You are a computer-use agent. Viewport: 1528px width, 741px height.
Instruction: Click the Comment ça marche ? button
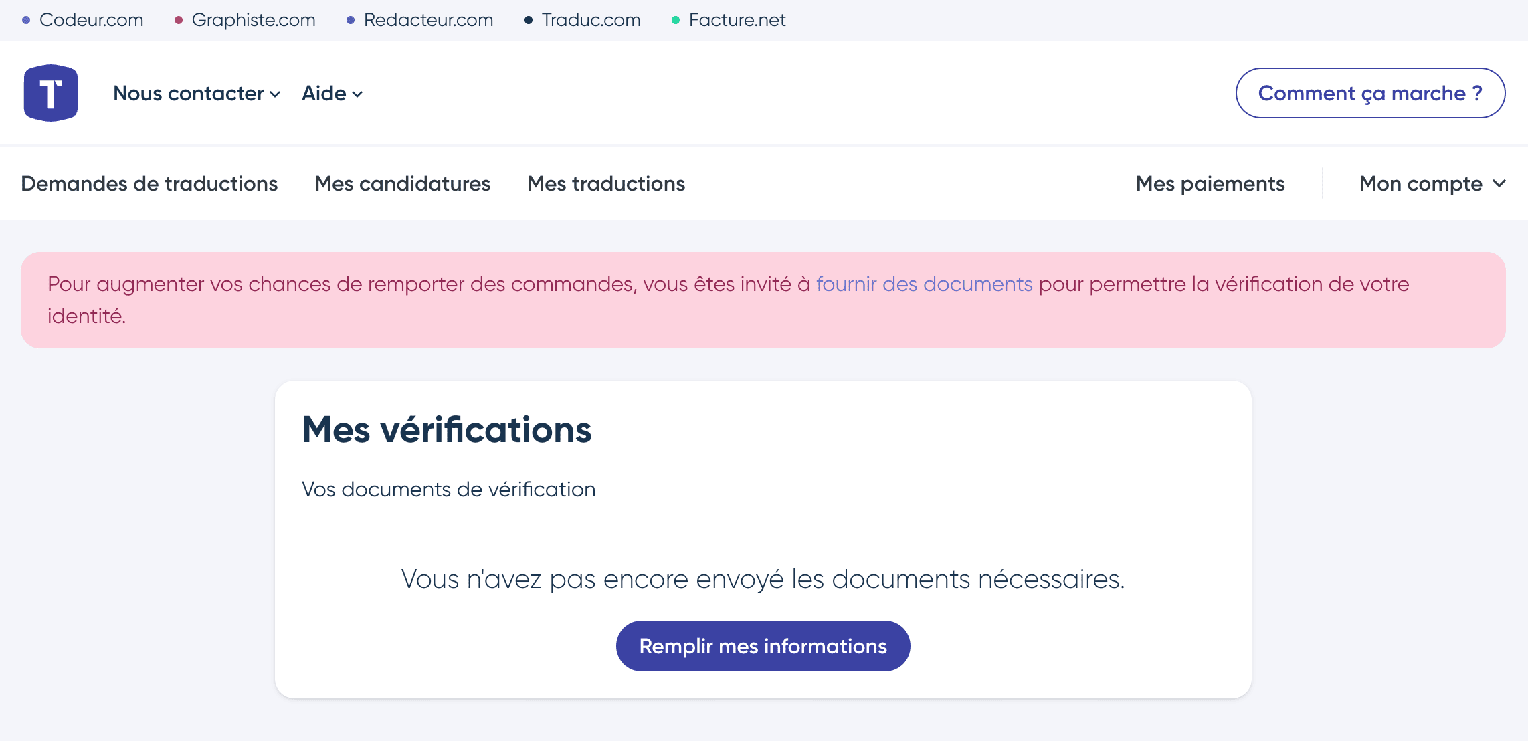coord(1370,93)
